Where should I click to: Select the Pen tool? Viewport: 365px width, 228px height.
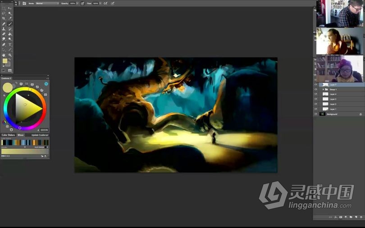4,45
